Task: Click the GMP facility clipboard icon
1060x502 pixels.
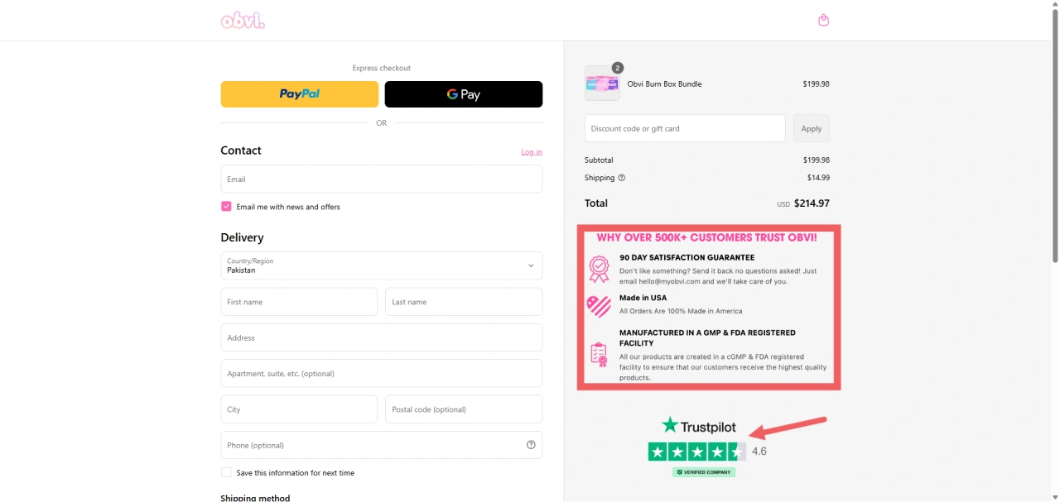Action: click(x=599, y=354)
